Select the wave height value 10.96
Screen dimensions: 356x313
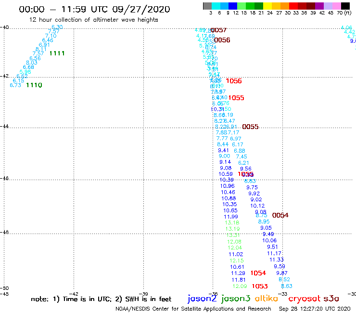[227, 186]
